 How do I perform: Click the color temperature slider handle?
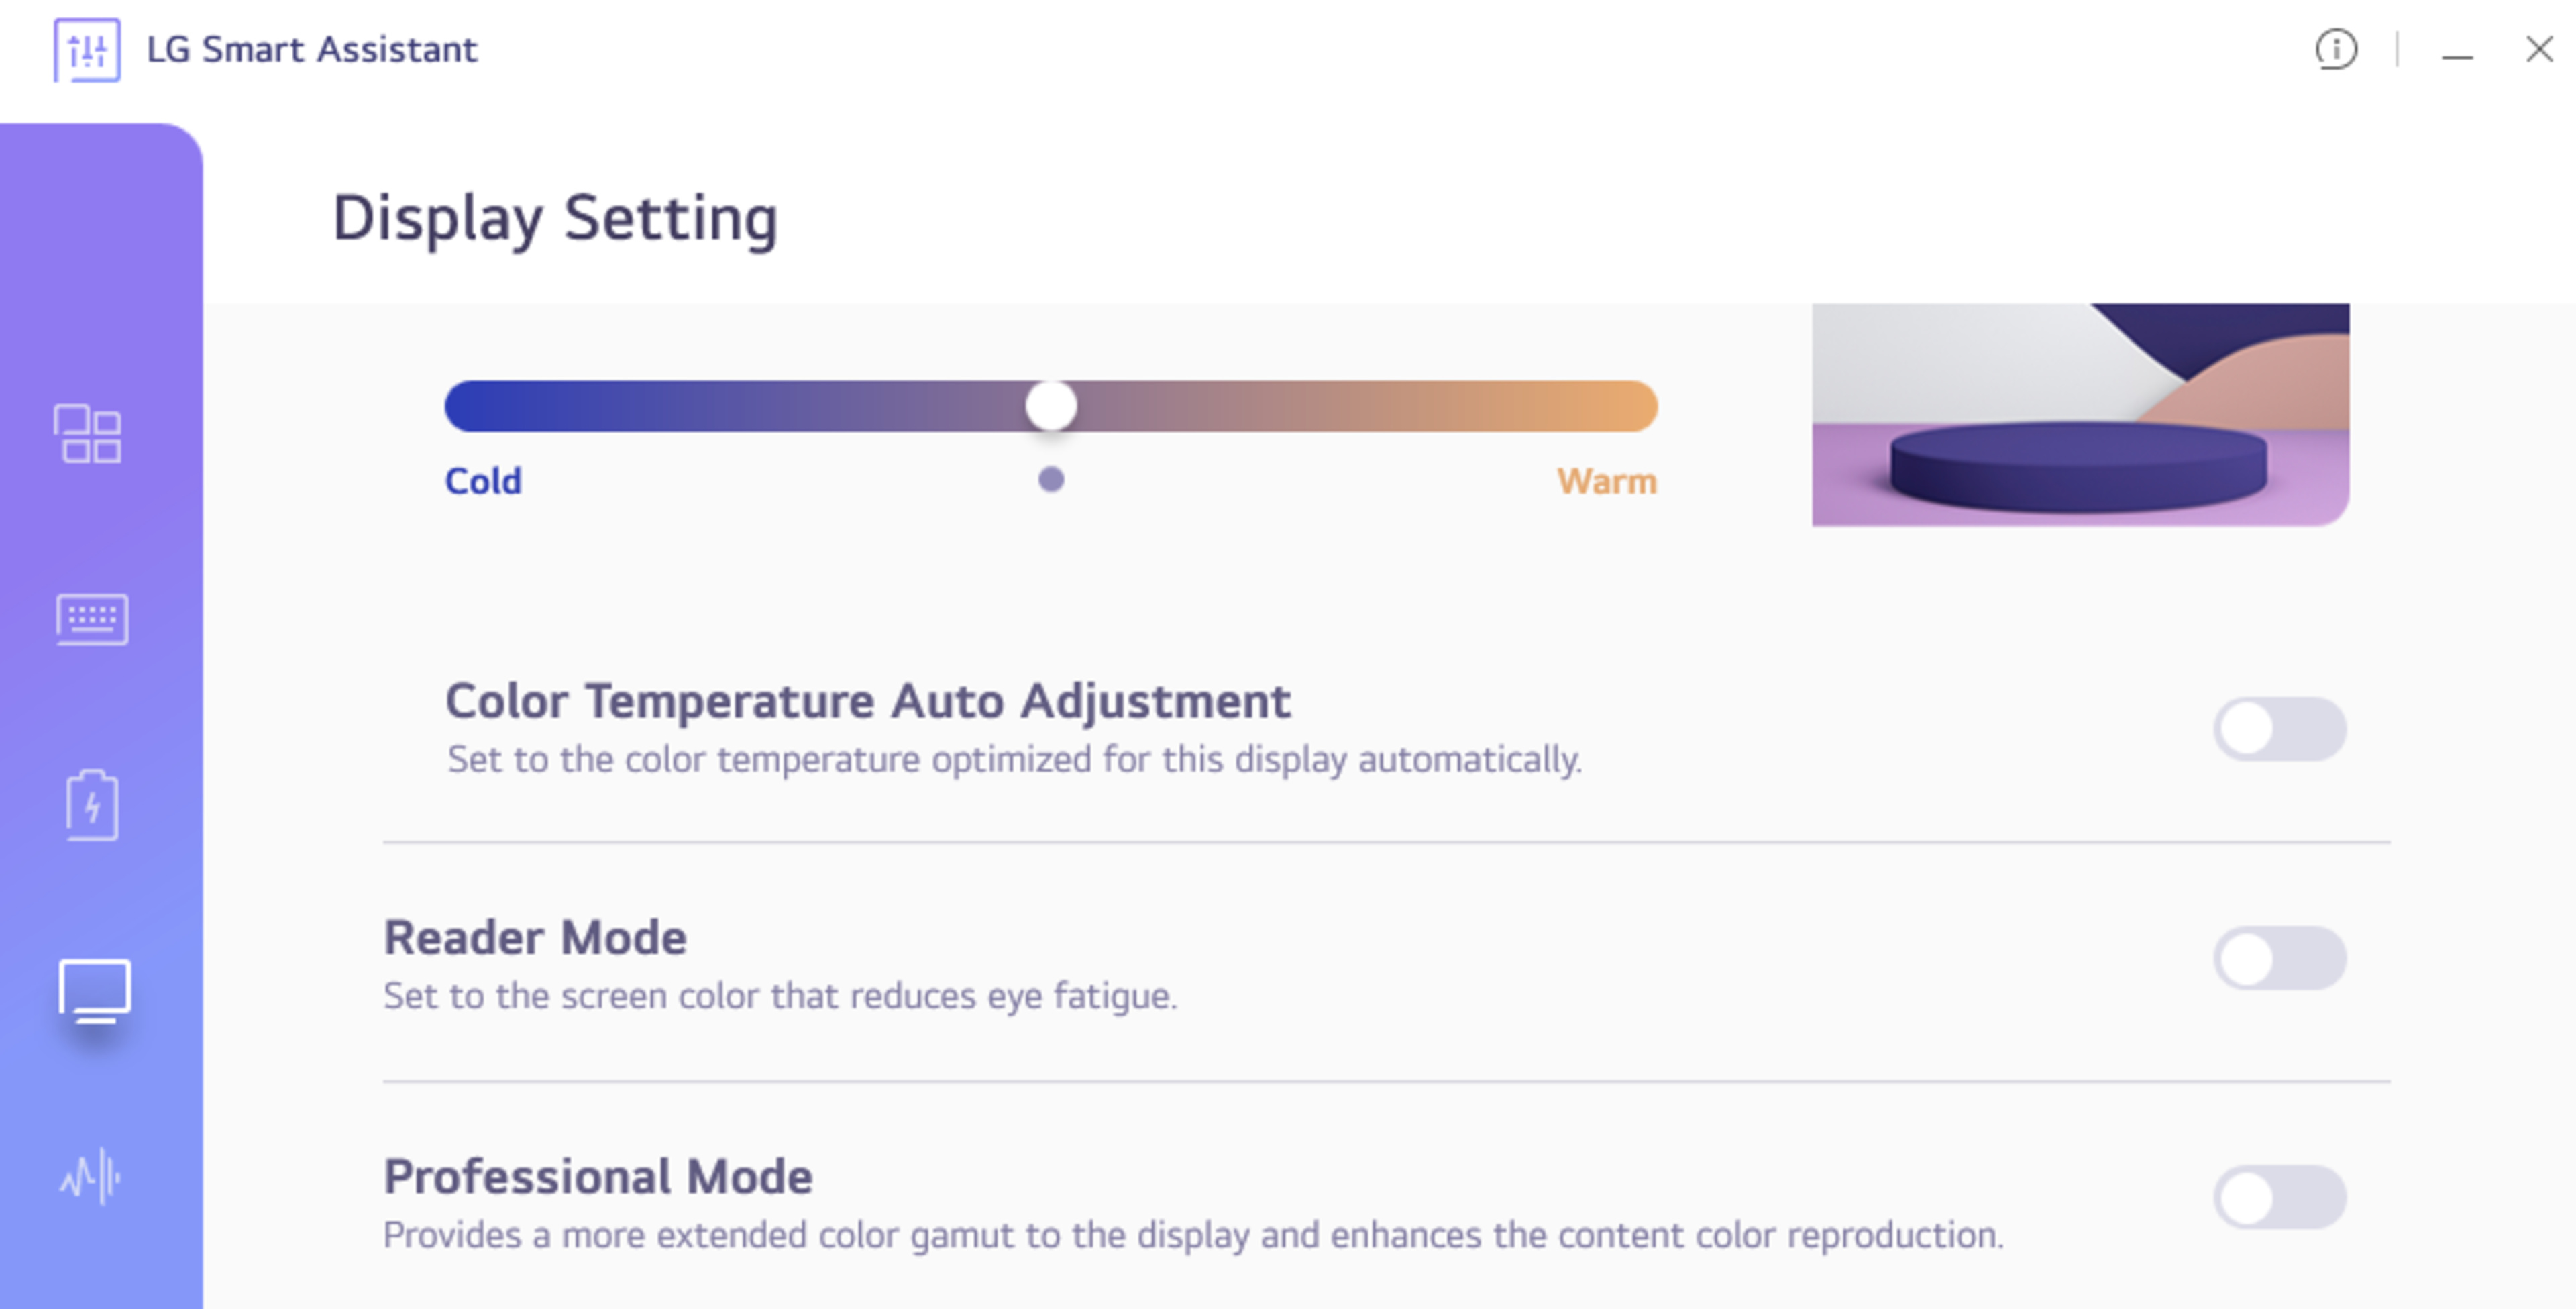coord(1051,406)
